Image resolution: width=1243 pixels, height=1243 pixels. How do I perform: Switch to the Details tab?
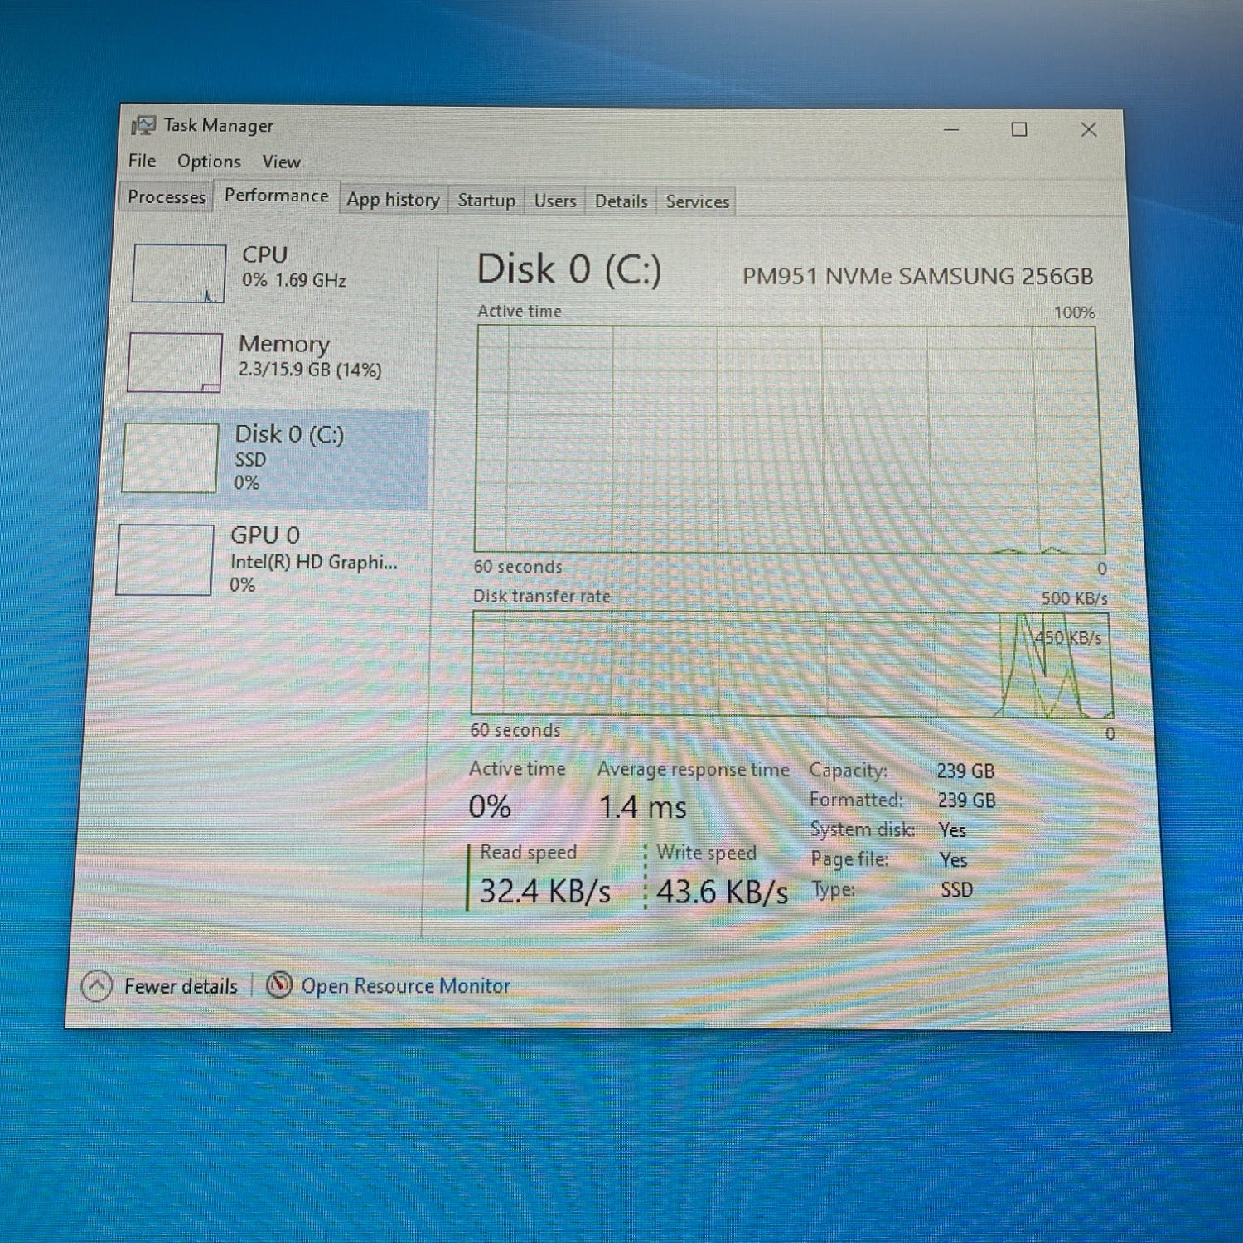[621, 201]
